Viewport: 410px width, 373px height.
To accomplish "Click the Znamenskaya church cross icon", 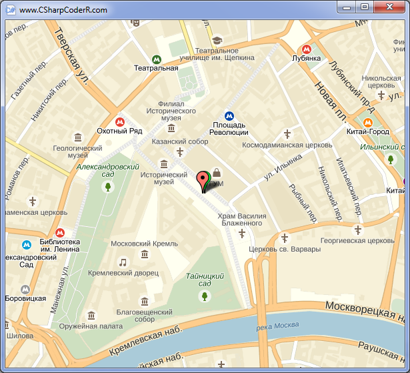I will point(33,202).
